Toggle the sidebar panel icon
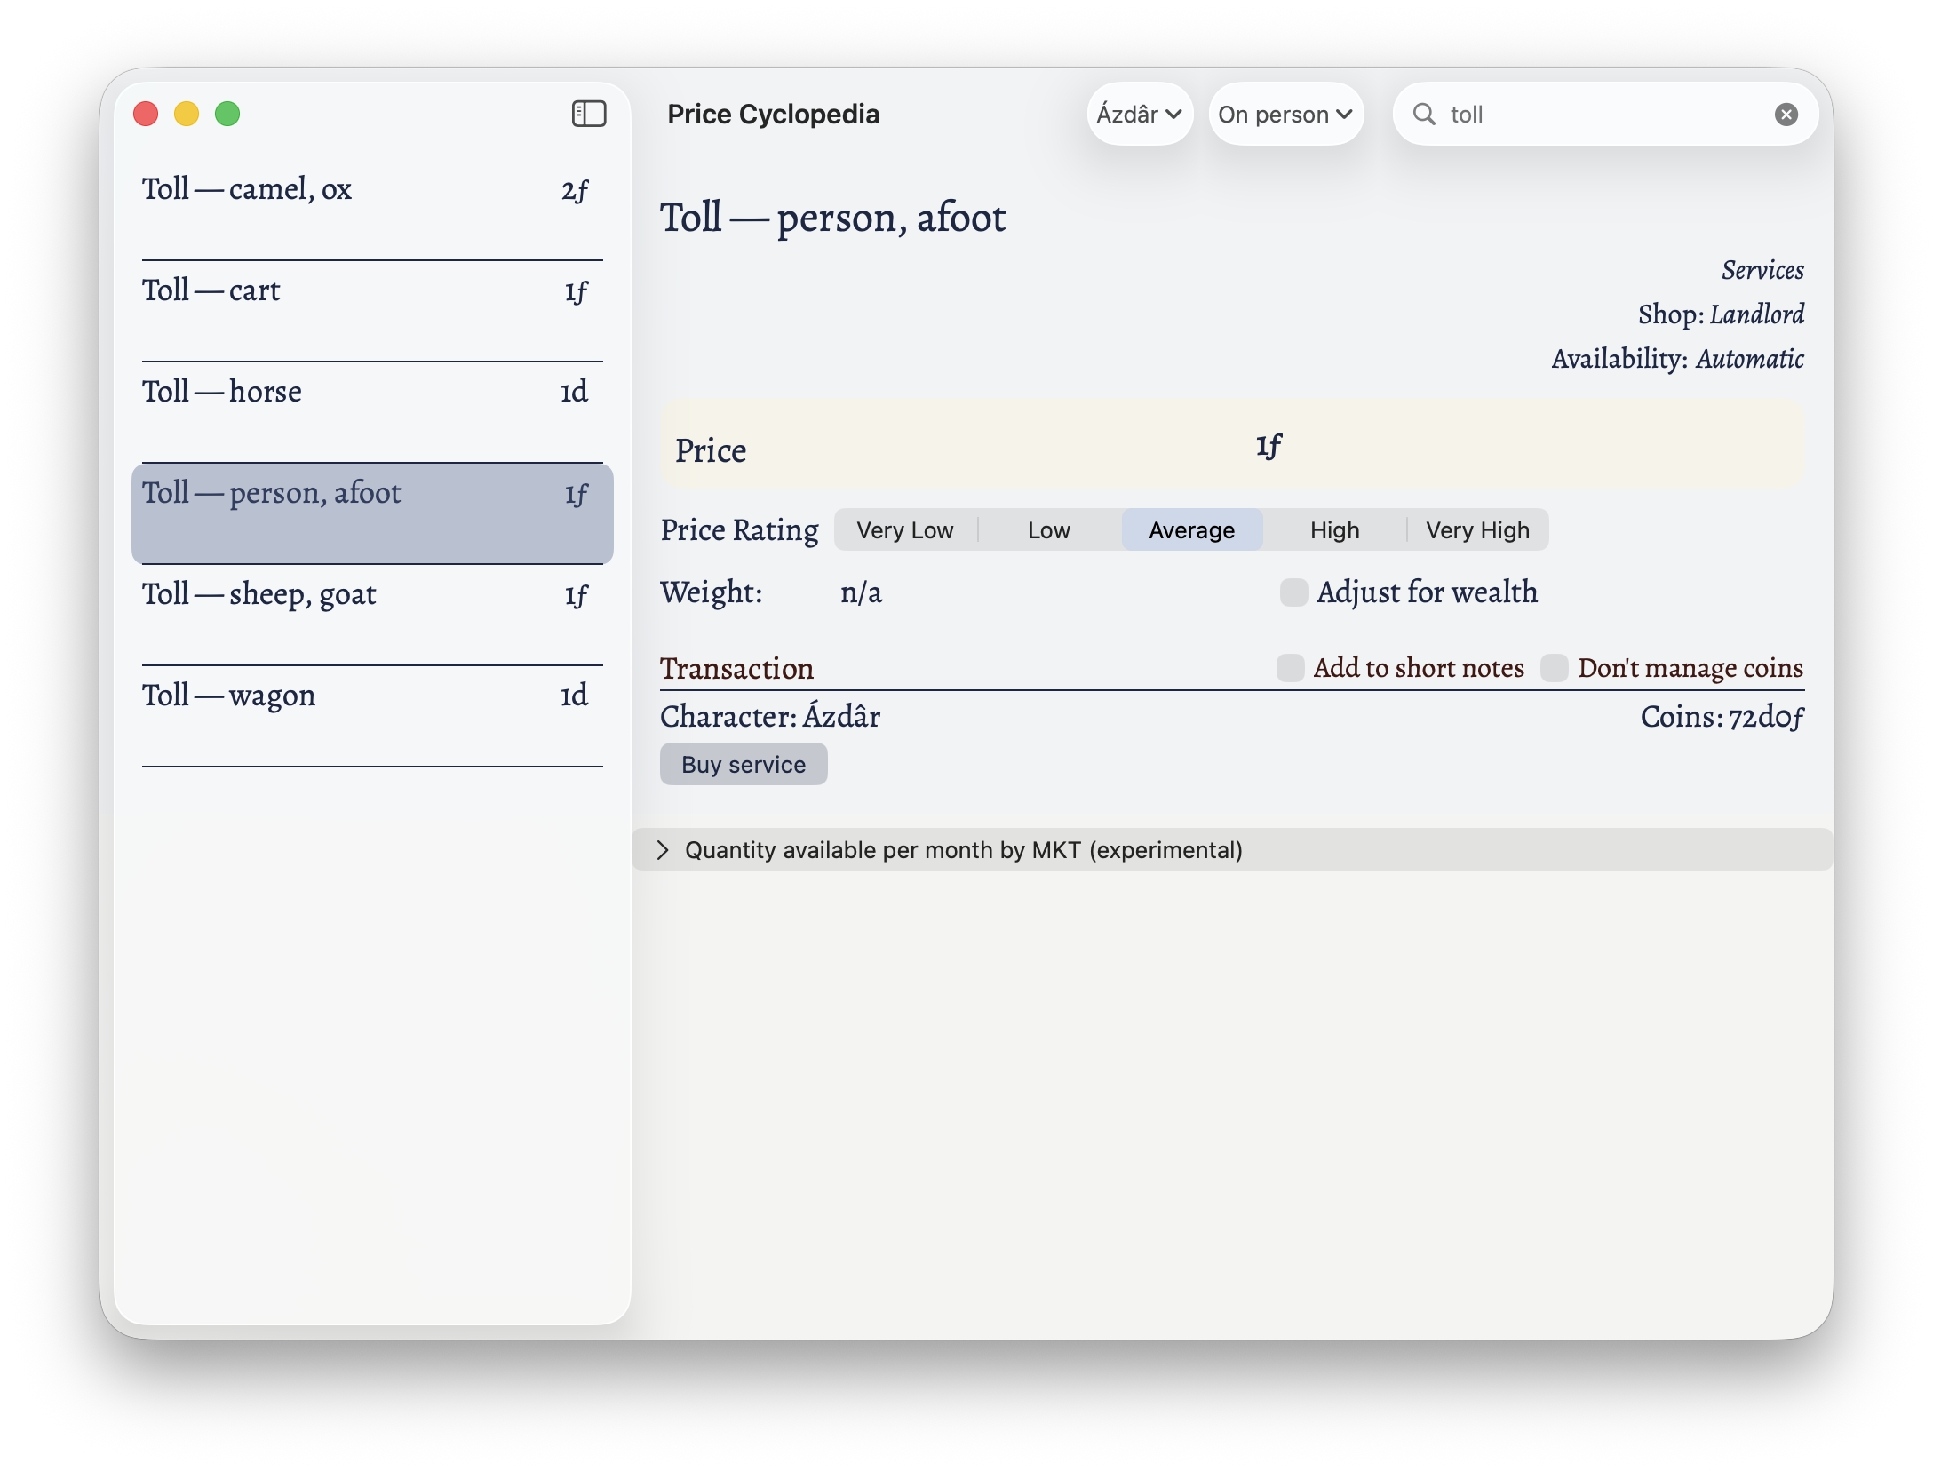Image resolution: width=1933 pixels, height=1471 pixels. tap(588, 114)
